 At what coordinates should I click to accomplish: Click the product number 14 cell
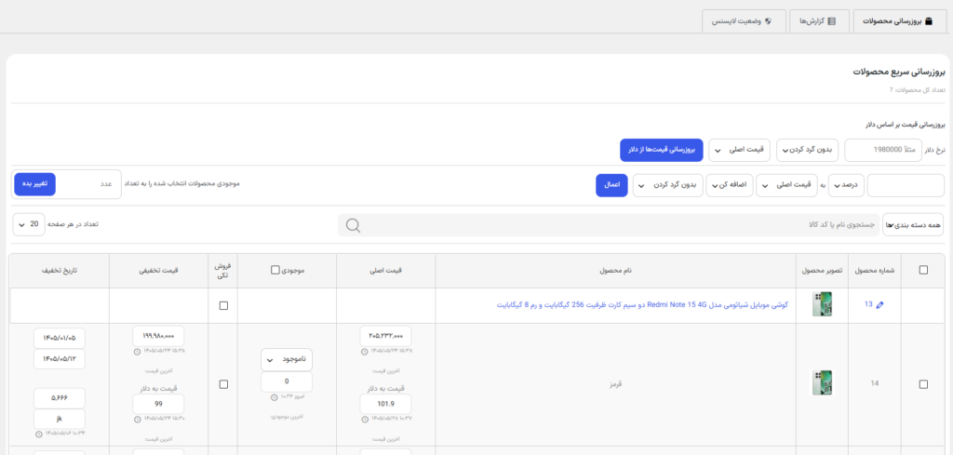(x=875, y=383)
